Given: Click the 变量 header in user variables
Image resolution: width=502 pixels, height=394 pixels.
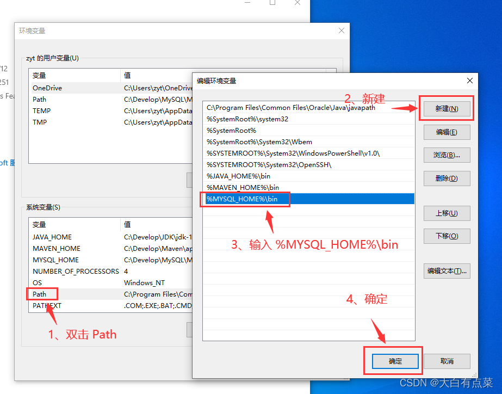Looking at the screenshot, I should click(75, 75).
